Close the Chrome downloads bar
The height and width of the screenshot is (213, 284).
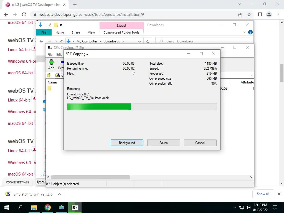(x=279, y=194)
